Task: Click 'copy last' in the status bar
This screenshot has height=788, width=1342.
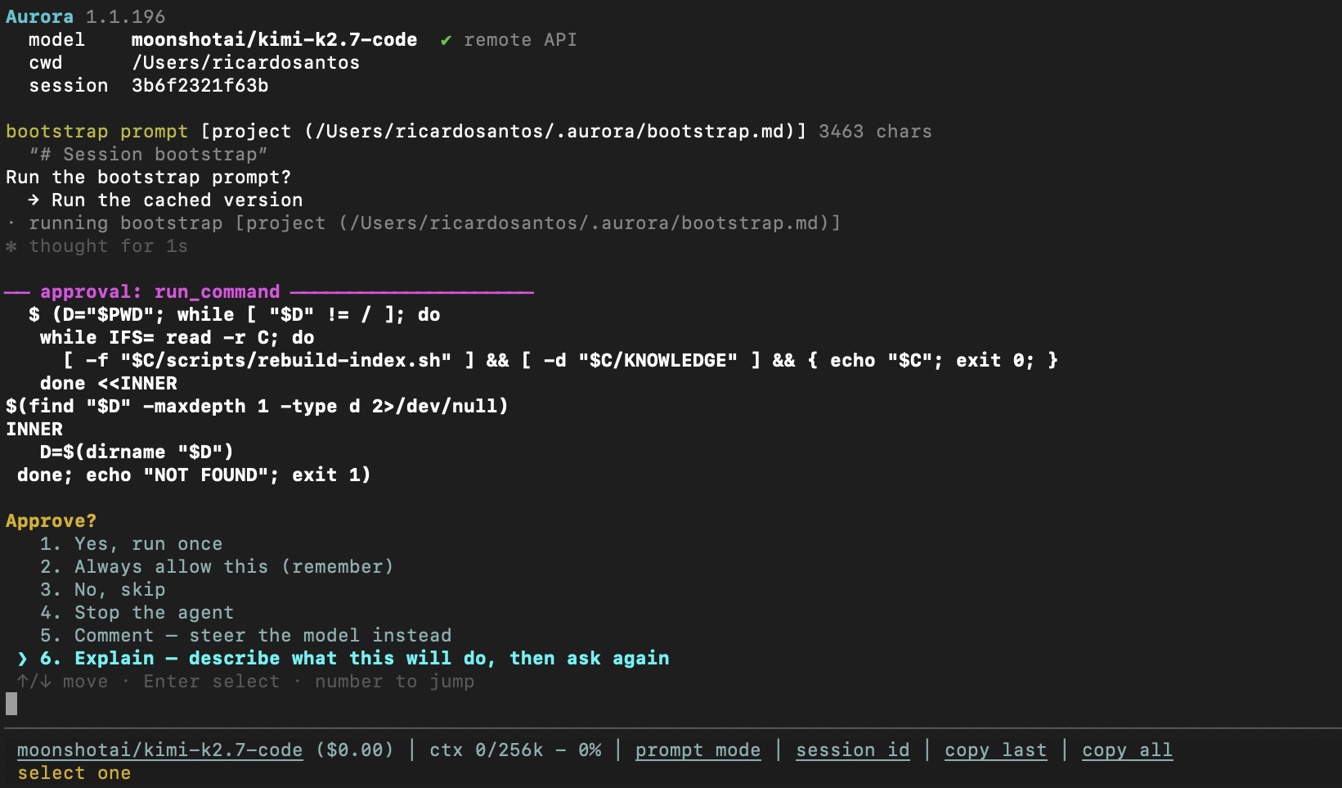Action: (x=995, y=750)
